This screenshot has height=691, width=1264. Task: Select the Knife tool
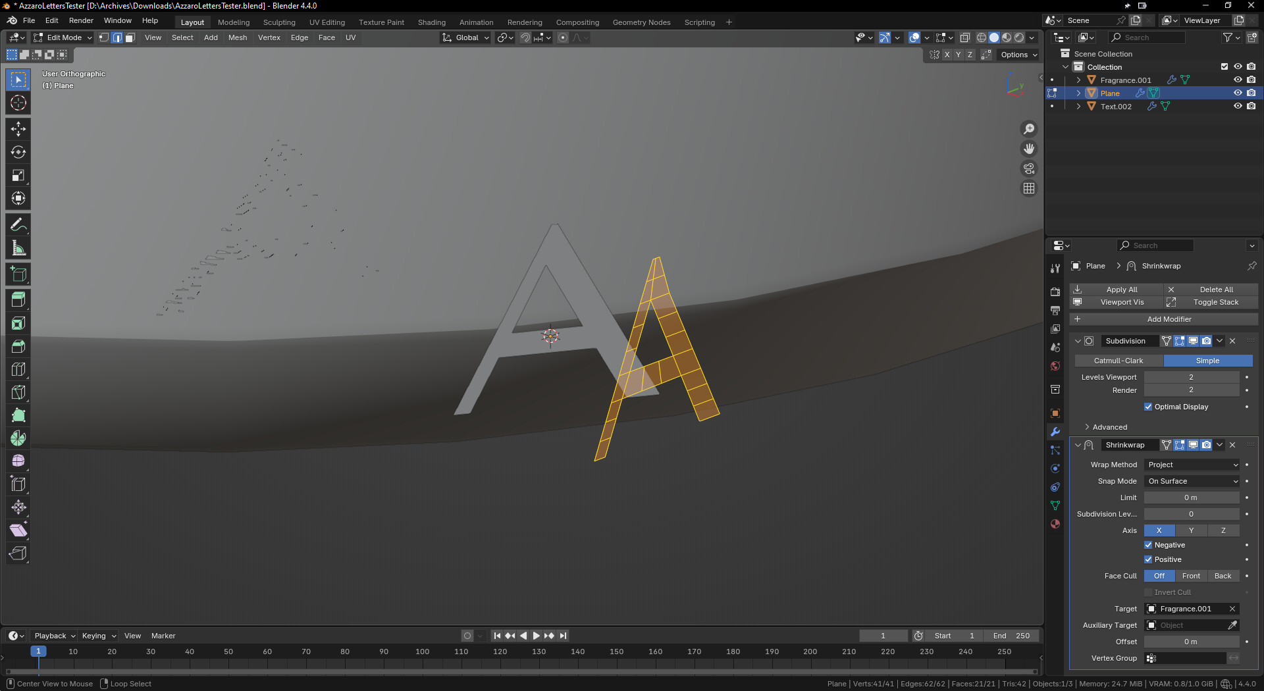18,392
